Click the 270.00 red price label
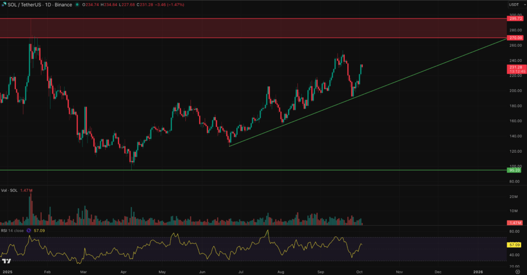Image resolution: width=527 pixels, height=275 pixels. click(x=515, y=38)
